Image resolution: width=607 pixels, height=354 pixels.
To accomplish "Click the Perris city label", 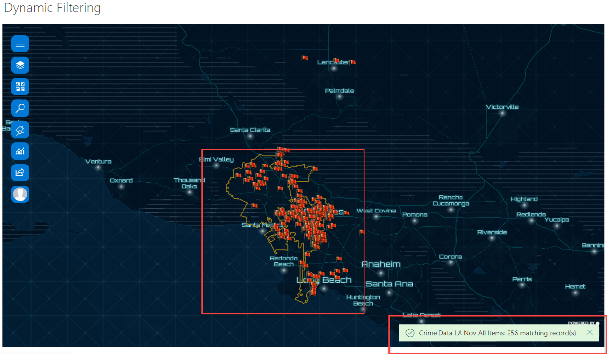I will coord(522,279).
